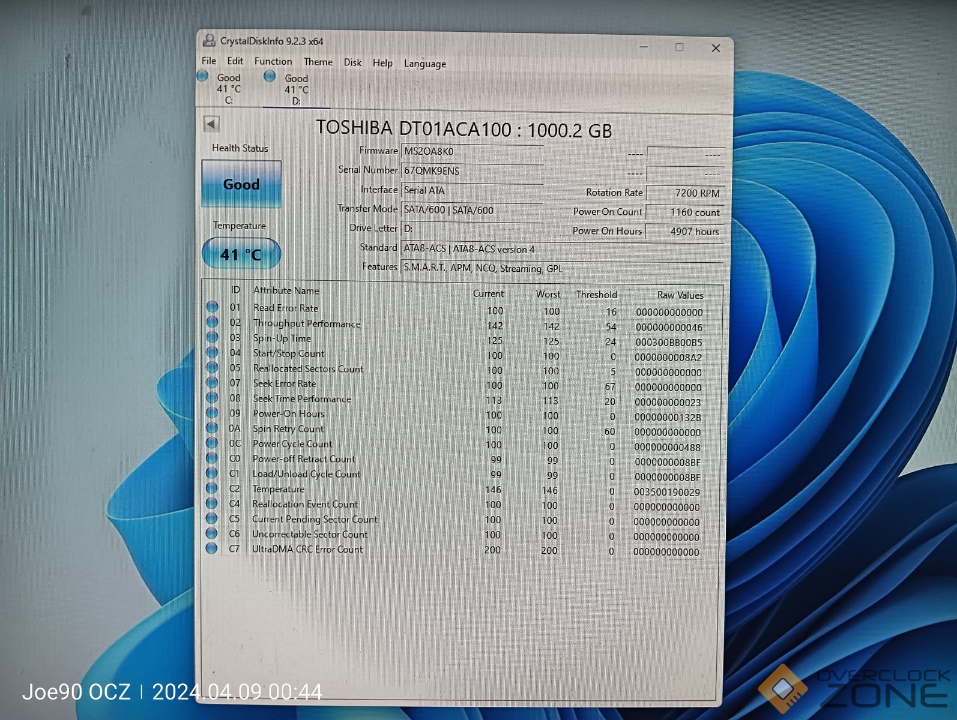Open the Disk menu
The height and width of the screenshot is (720, 957).
[x=352, y=62]
